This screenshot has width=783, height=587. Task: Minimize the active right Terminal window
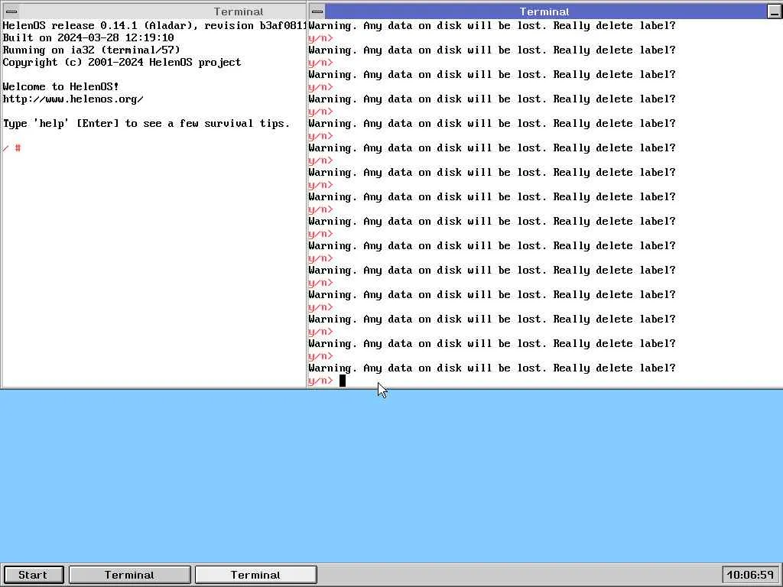[x=774, y=11]
